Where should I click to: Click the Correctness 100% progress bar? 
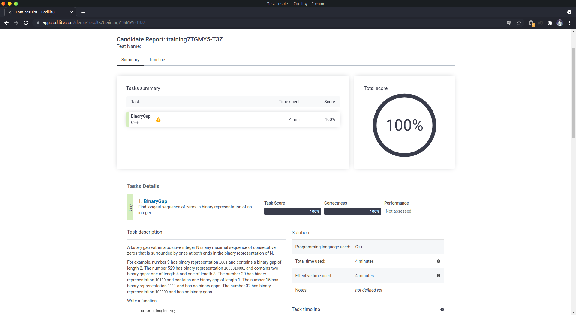coord(353,211)
